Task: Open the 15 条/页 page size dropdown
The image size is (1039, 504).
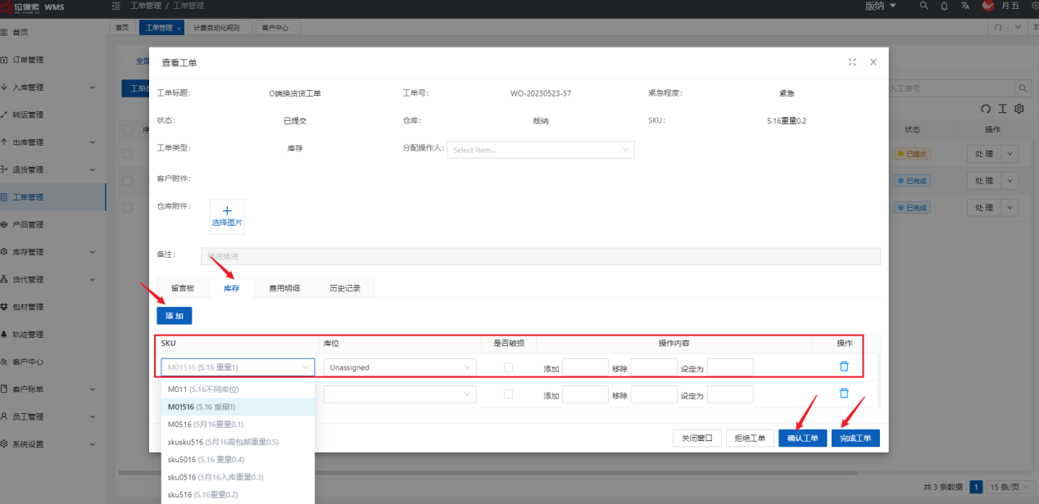Action: [1010, 487]
